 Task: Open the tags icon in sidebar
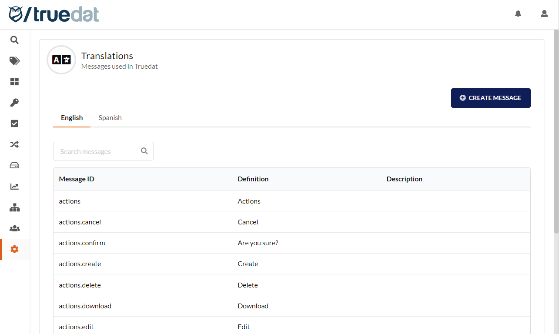click(x=14, y=61)
